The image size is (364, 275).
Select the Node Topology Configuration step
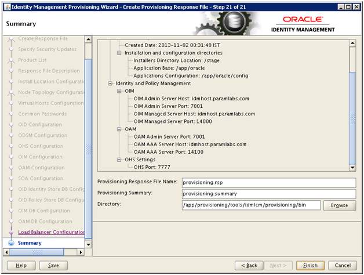[52, 92]
